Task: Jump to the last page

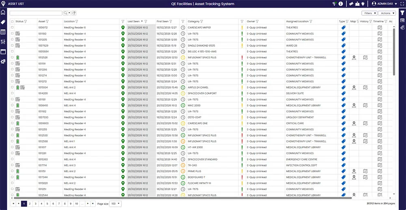Action: (x=93, y=204)
